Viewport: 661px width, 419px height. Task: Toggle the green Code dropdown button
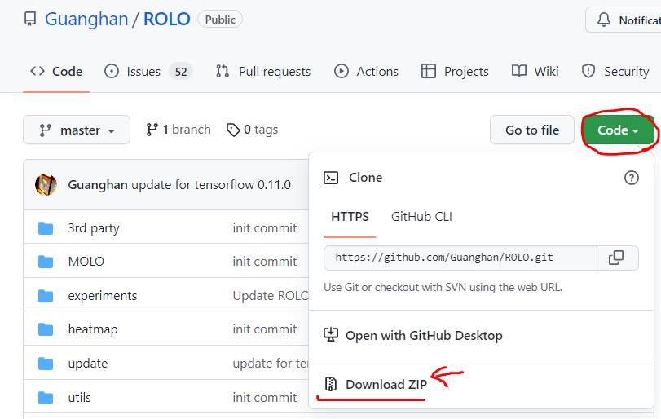click(x=618, y=130)
